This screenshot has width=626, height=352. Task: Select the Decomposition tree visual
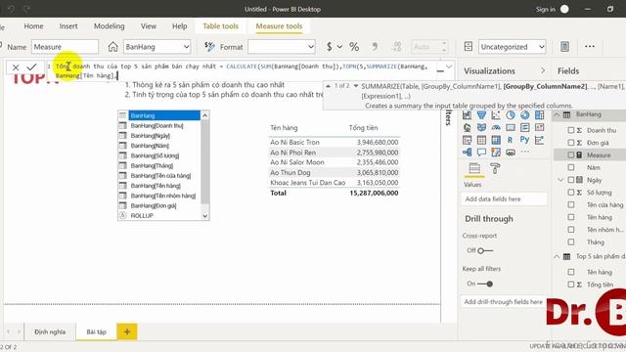point(468,153)
